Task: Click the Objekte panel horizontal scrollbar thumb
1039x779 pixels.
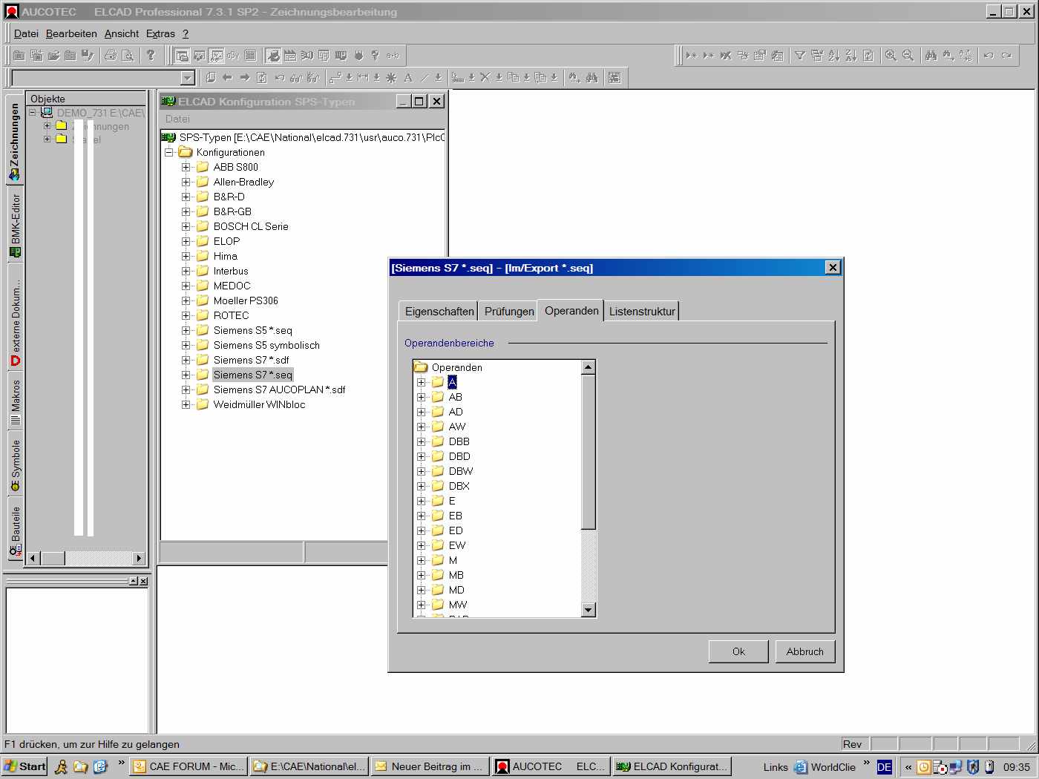Action: pos(53,558)
